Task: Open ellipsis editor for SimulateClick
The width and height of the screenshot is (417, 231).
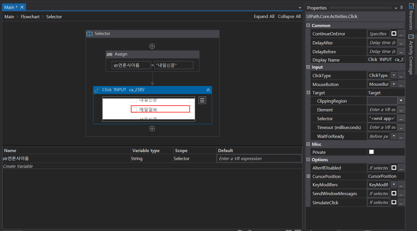Action: 401,202
